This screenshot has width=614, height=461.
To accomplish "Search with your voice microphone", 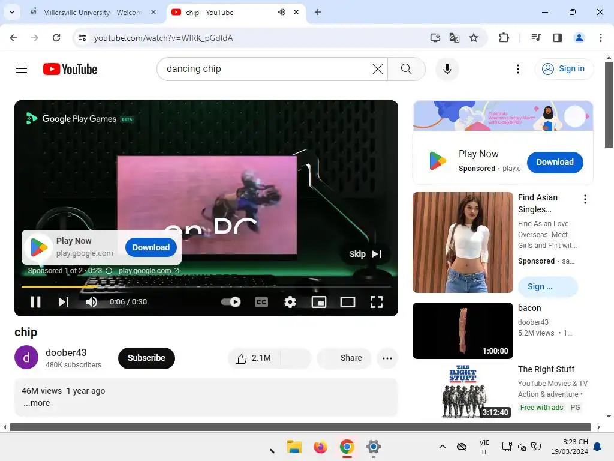I will pos(447,69).
